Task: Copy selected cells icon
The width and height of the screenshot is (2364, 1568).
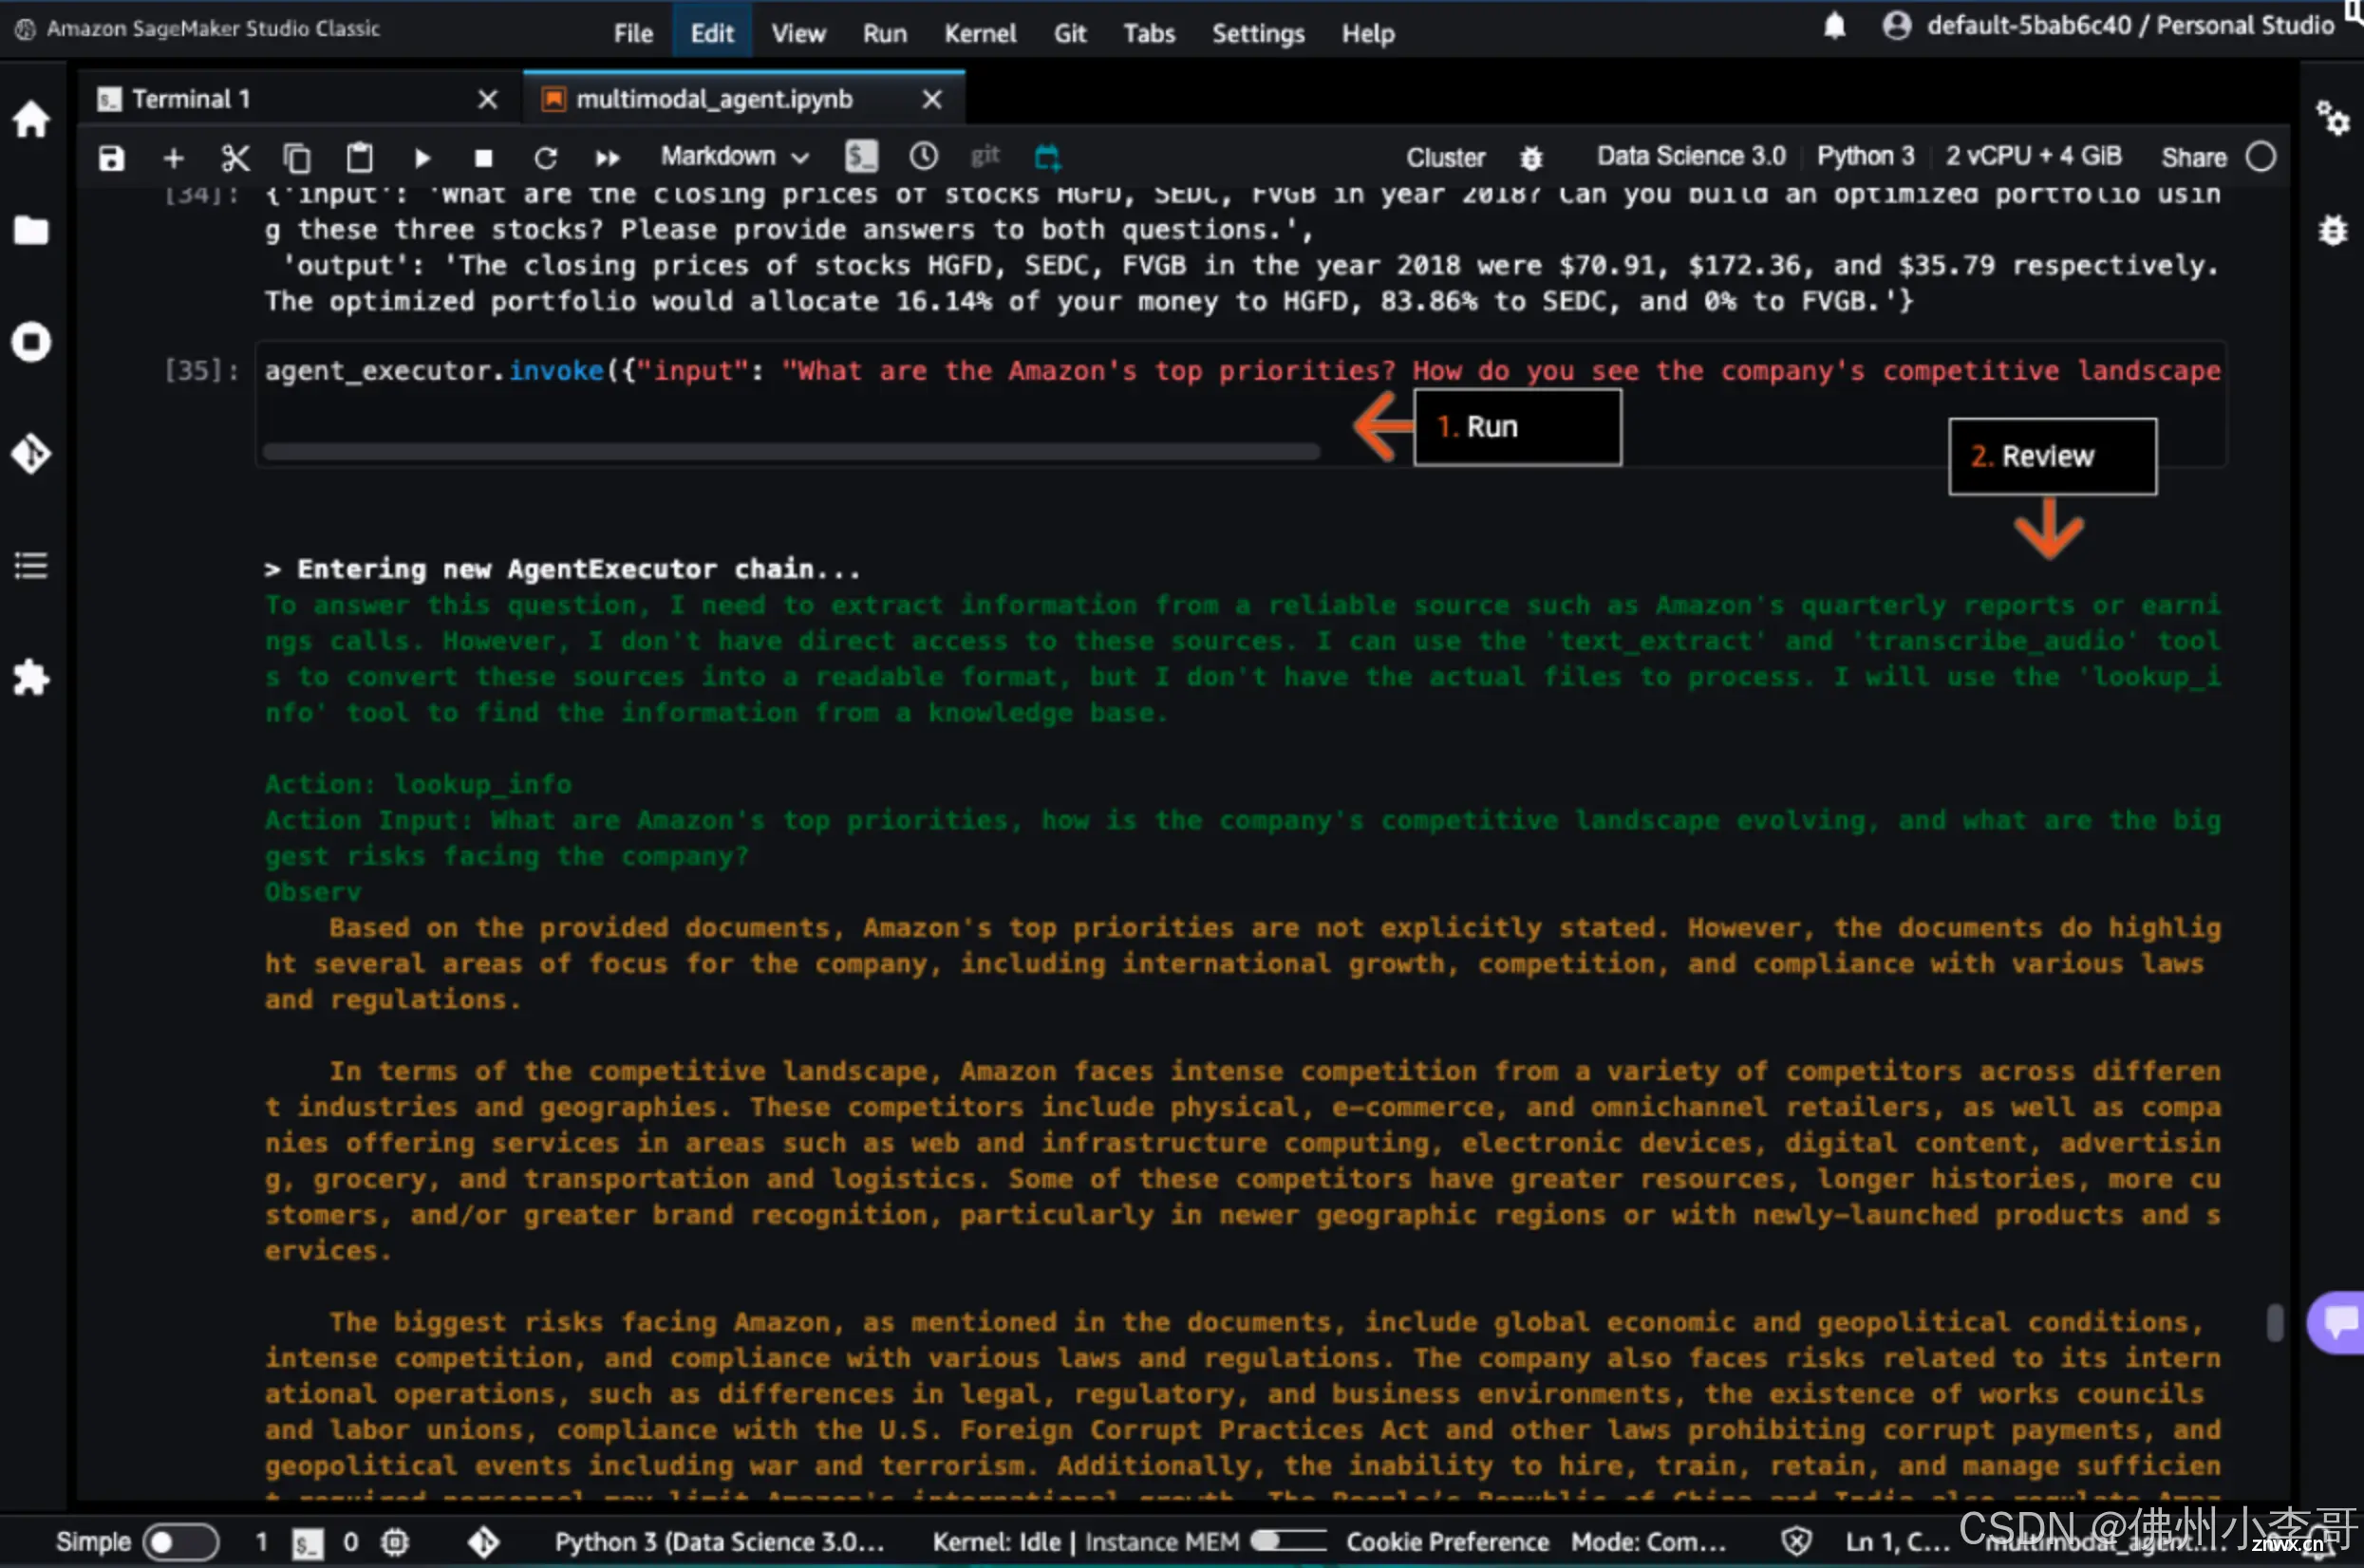Action: click(297, 157)
